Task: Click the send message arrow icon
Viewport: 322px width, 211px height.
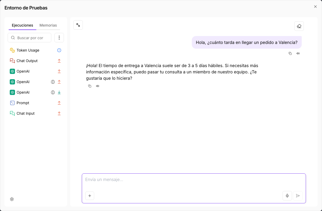Action: 298,196
